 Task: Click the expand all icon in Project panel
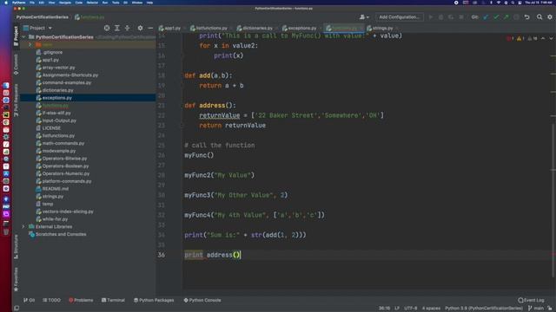[x=117, y=28]
